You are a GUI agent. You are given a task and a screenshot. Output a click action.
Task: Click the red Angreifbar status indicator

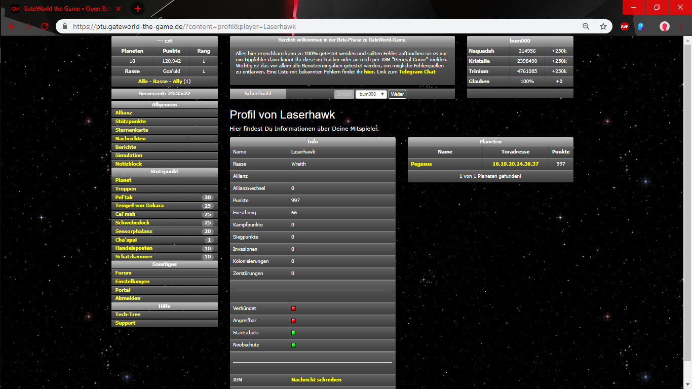pos(293,321)
